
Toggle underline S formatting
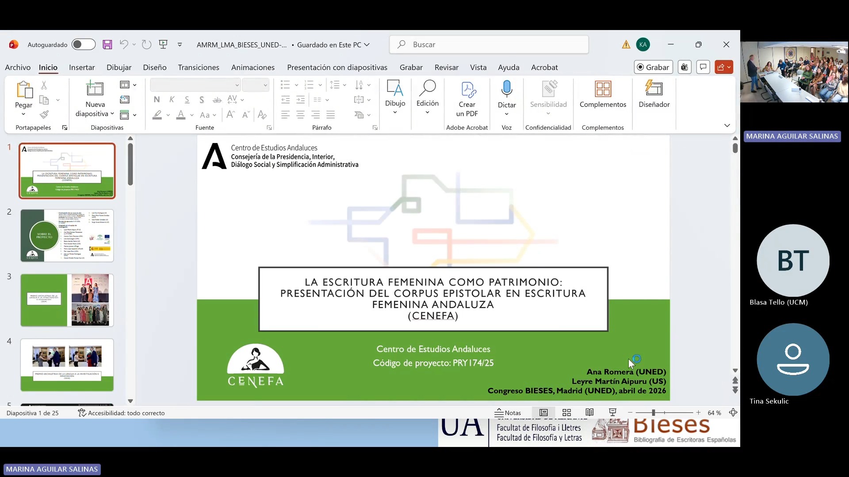[x=187, y=100]
